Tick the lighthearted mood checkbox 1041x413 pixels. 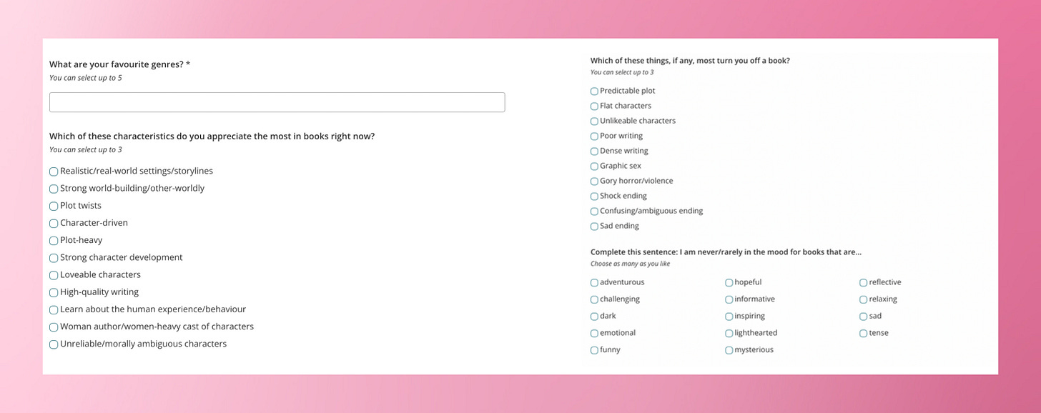pyautogui.click(x=729, y=334)
